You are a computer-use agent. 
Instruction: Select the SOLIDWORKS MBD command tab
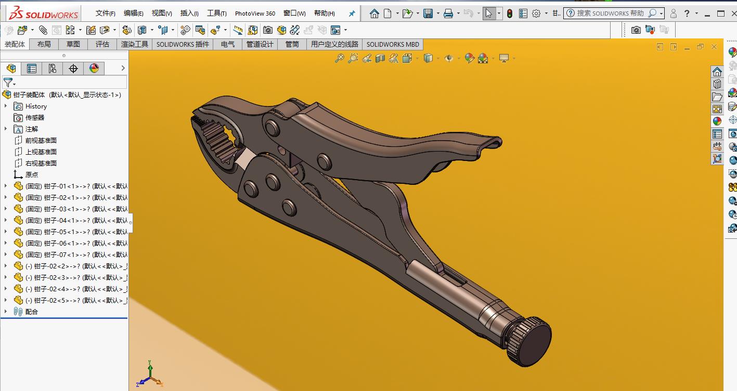(393, 45)
